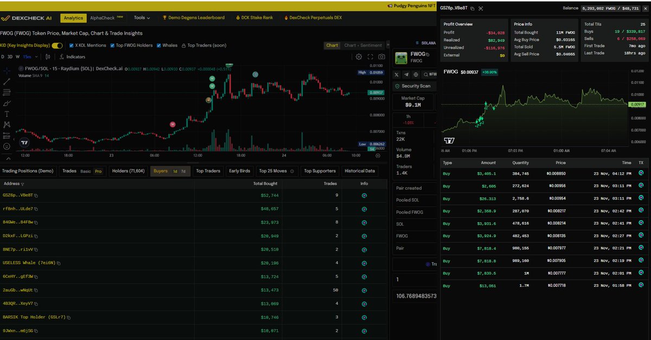Expand the chart interval dropdown chevron
Screen dimensions: 651x340
(x=35, y=56)
